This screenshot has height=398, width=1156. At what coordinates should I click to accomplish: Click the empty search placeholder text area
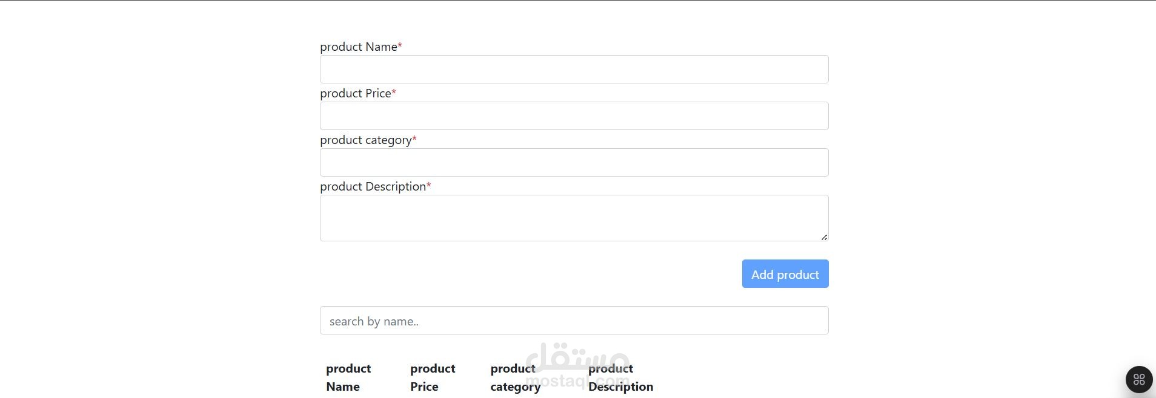click(x=374, y=321)
